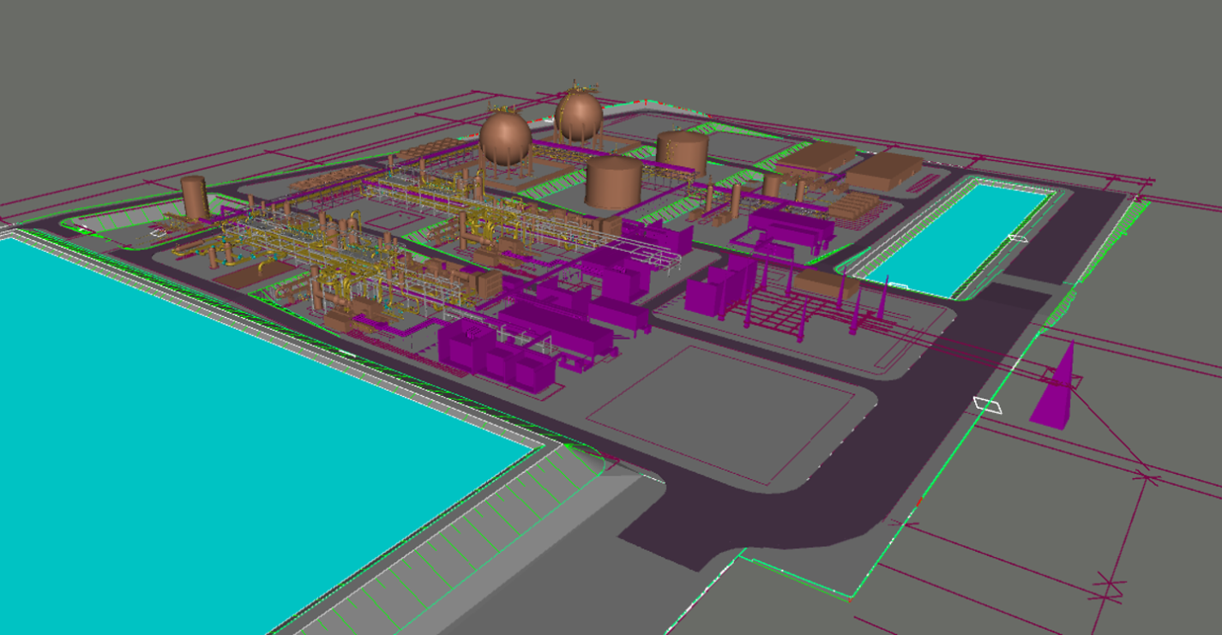This screenshot has height=635, width=1222.
Task: Select the left spherical storage tank
Action: (x=505, y=139)
